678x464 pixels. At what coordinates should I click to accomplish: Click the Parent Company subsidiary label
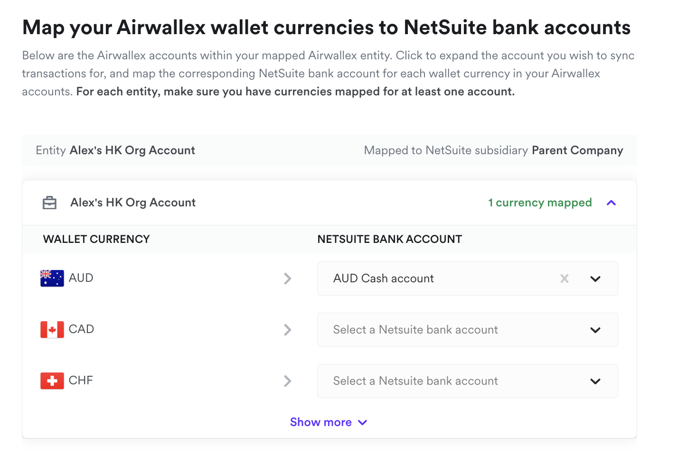[x=577, y=150]
